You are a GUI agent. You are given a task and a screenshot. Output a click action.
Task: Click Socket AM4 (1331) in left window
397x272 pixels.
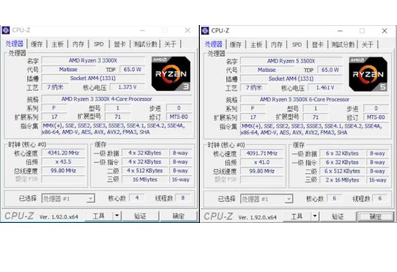pos(93,78)
